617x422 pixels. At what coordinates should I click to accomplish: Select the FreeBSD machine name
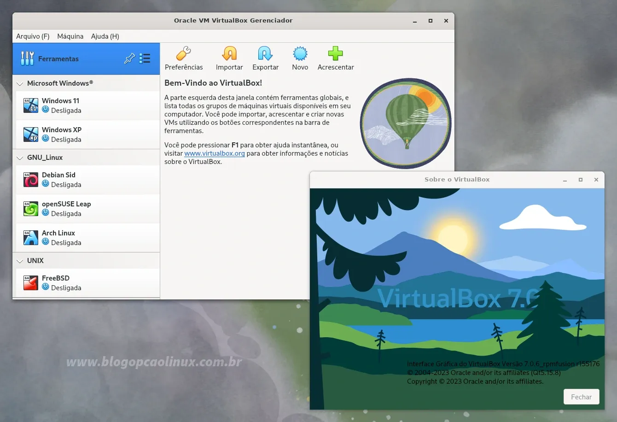point(56,278)
